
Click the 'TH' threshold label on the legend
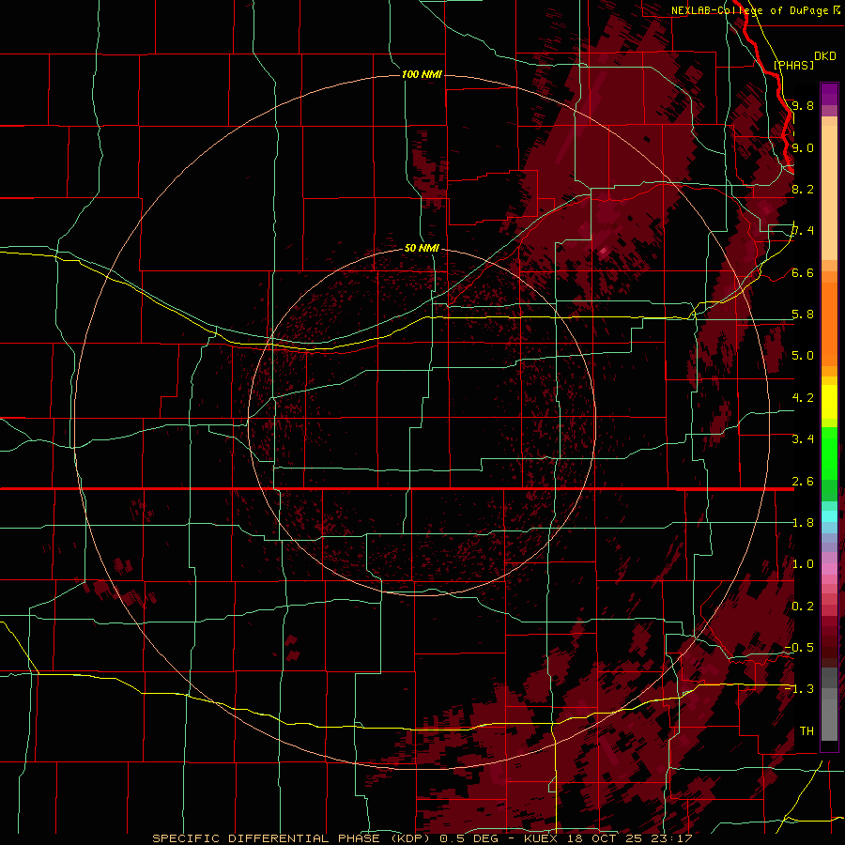807,730
